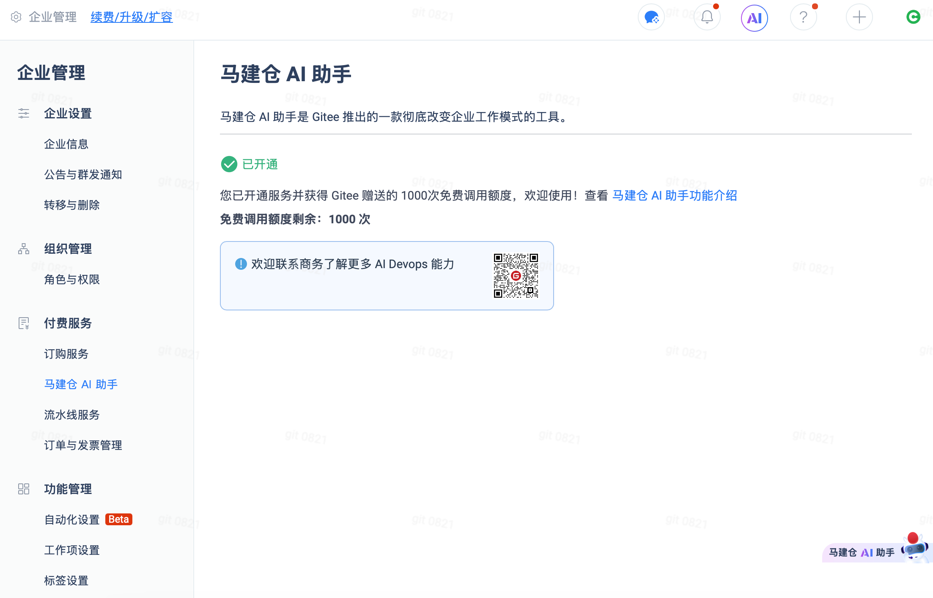Go to 工作项设置 menu item
This screenshot has width=933, height=598.
pos(72,550)
